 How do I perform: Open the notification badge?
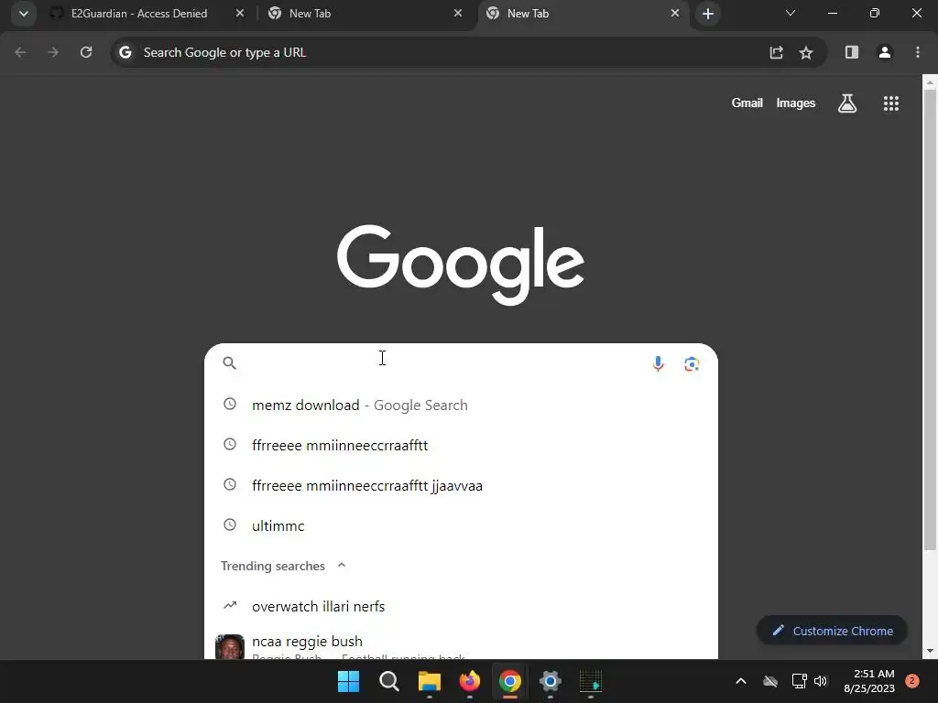912,681
